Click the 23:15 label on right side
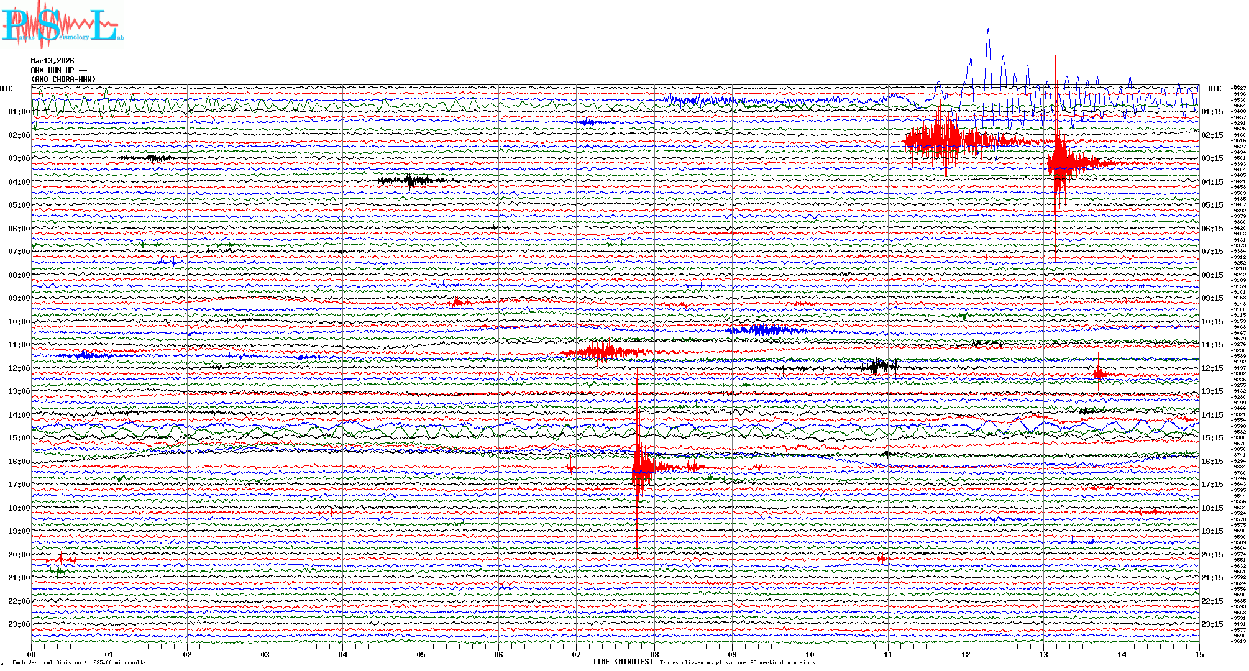Image resolution: width=1249 pixels, height=671 pixels. pos(1212,624)
